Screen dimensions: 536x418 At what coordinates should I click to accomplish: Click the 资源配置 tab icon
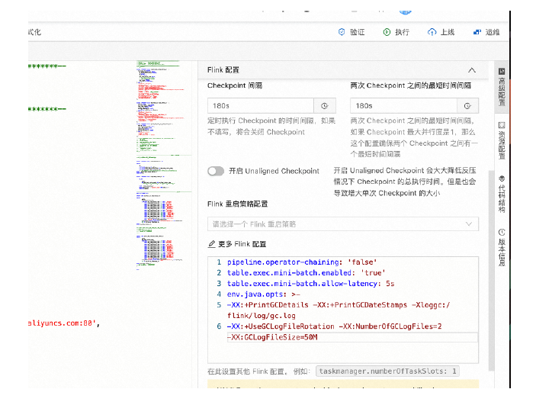coord(502,125)
